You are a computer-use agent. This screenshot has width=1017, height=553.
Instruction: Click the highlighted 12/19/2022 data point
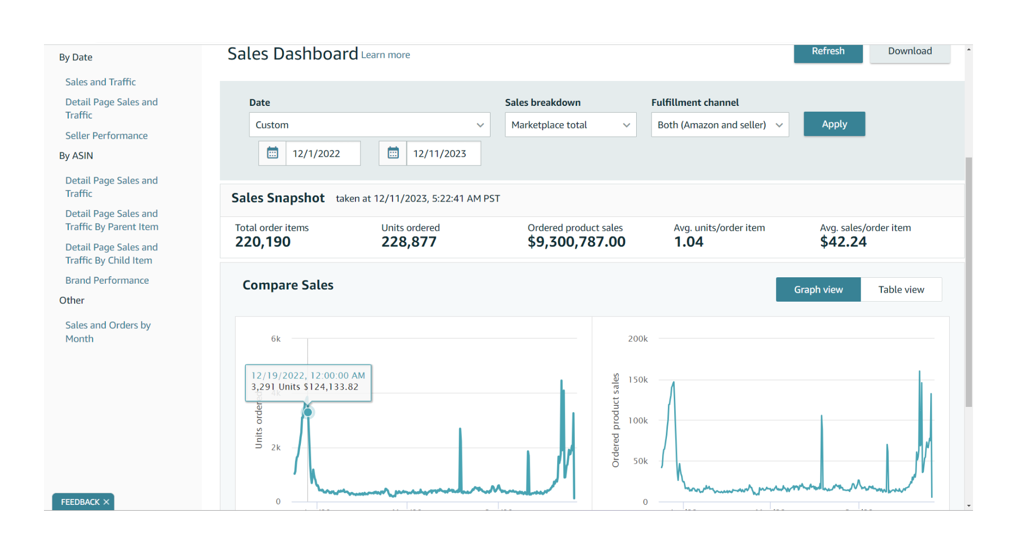point(308,412)
